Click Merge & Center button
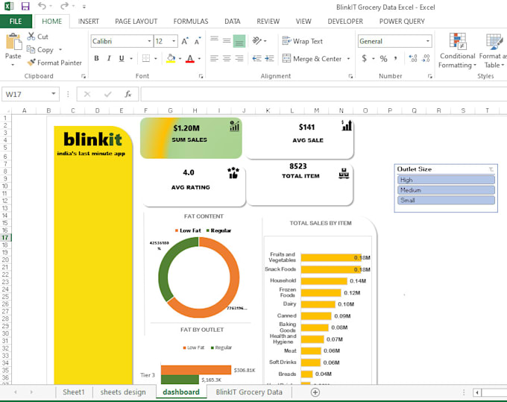This screenshot has height=402, width=507. tap(312, 58)
